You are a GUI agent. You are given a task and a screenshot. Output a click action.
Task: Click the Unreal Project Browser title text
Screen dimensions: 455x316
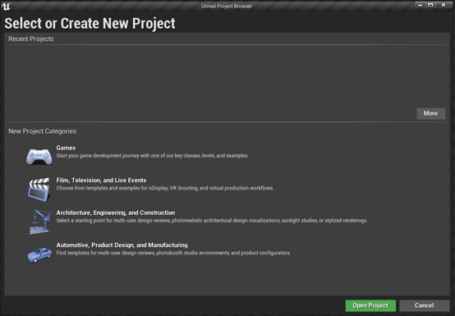point(227,6)
